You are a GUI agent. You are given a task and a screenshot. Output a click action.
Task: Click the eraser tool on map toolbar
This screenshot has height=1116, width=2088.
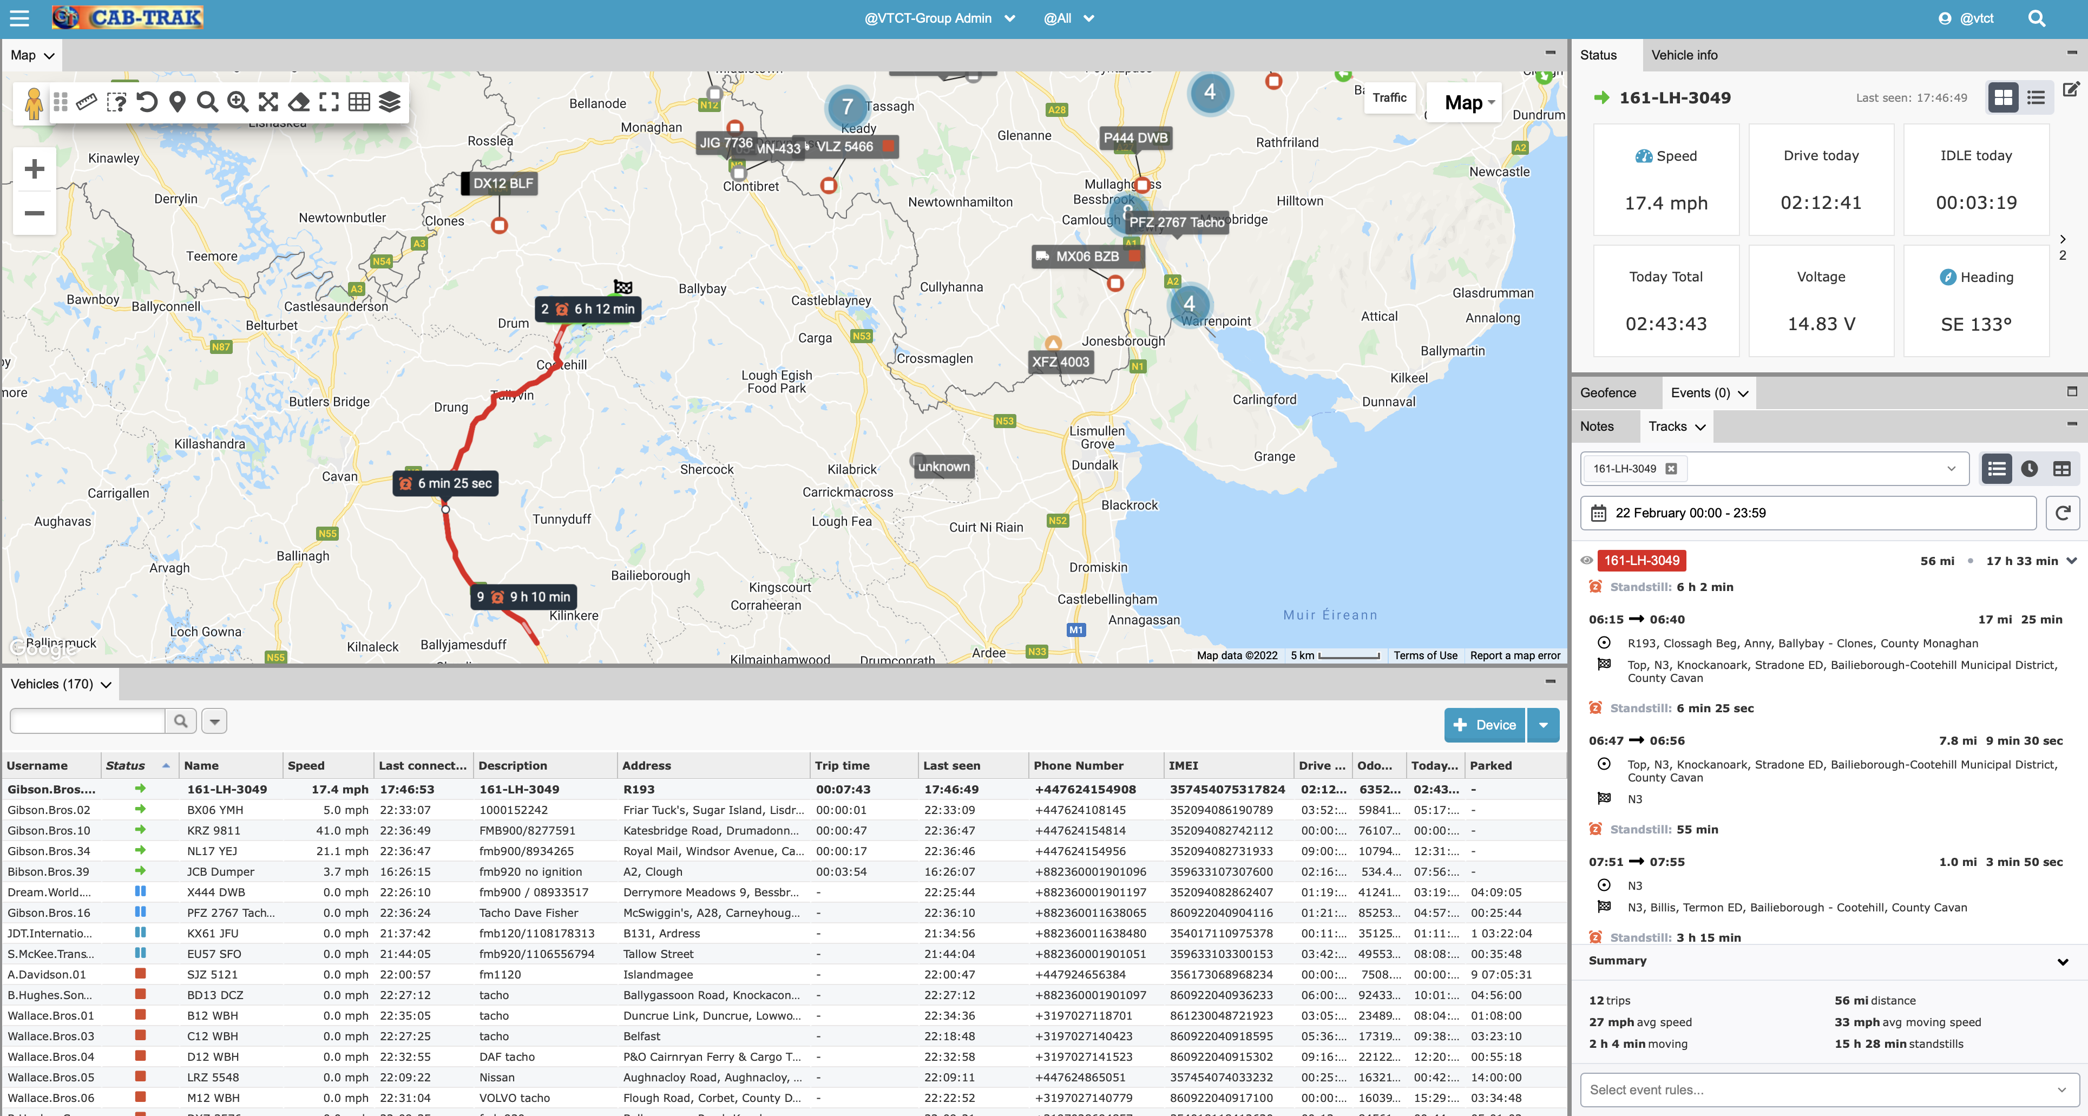[299, 102]
